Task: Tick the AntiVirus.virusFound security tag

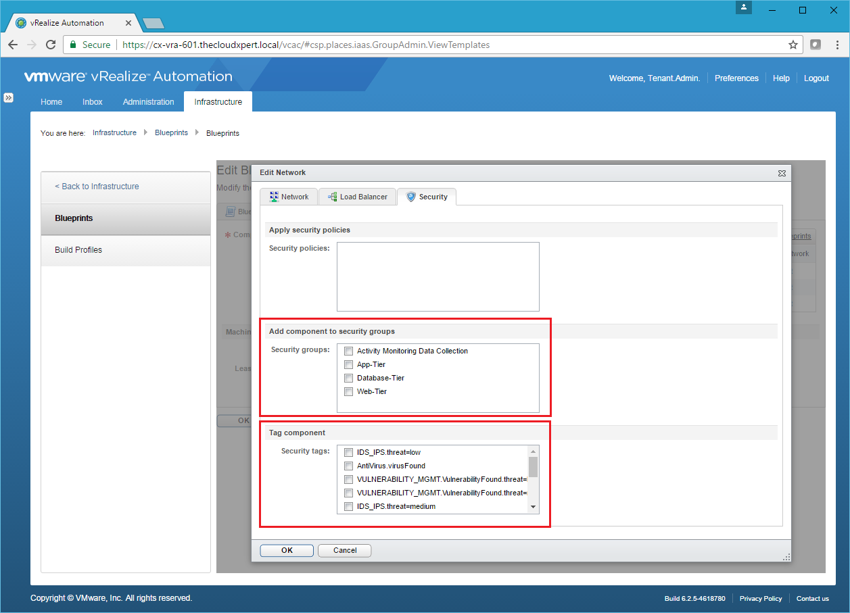Action: (348, 466)
